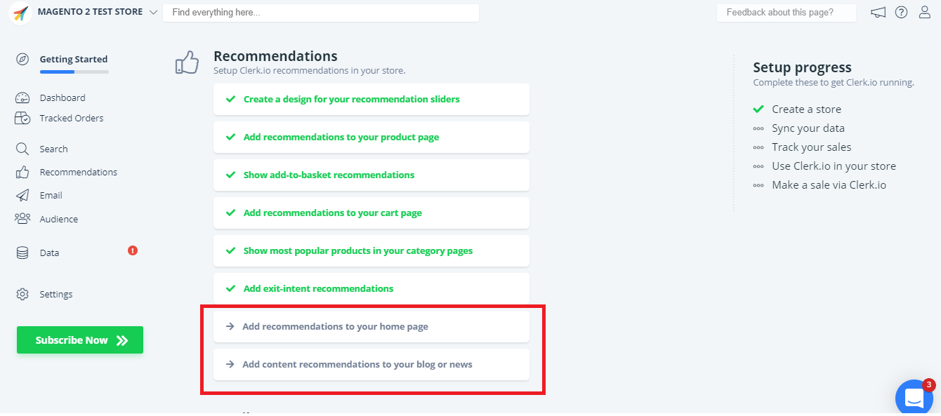
Task: Go to Dashboard in the sidebar
Action: (62, 98)
